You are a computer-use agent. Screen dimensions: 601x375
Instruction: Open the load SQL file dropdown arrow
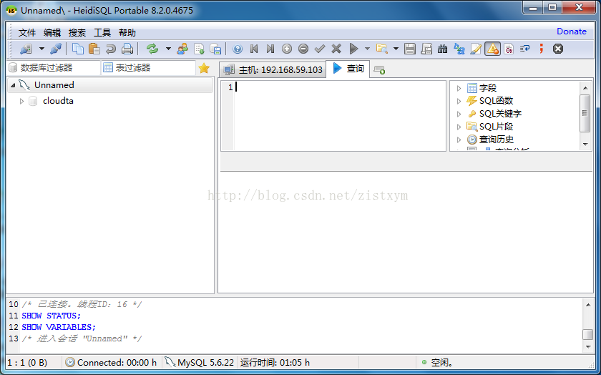[x=396, y=49]
